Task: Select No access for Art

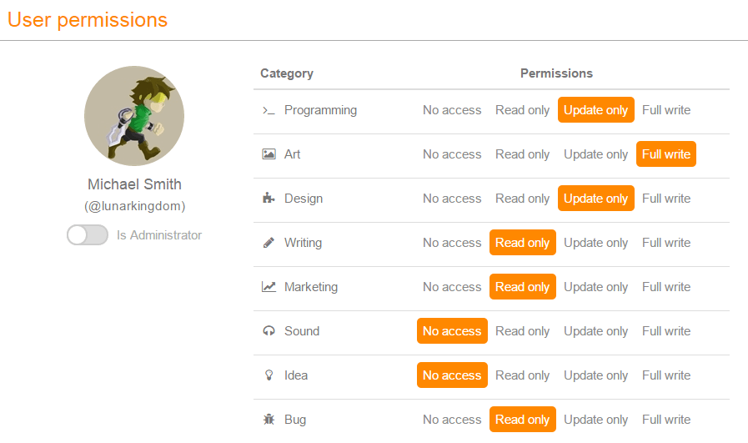Action: point(452,154)
